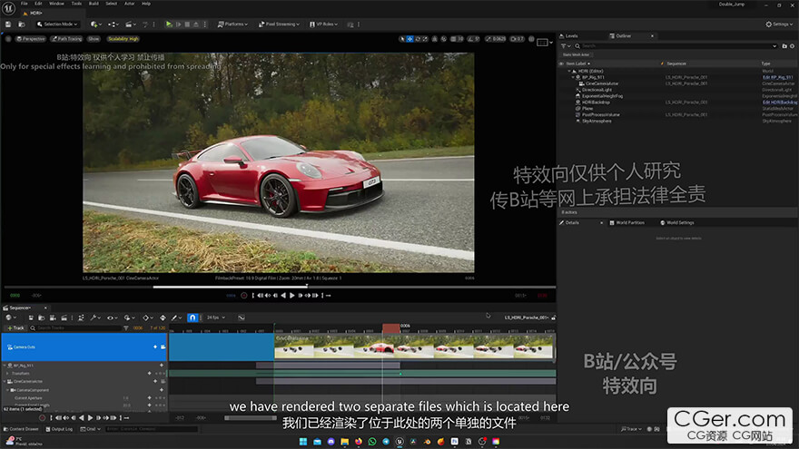The image size is (799, 449).
Task: Click the playhead marker at frame 0006
Action: (391, 327)
